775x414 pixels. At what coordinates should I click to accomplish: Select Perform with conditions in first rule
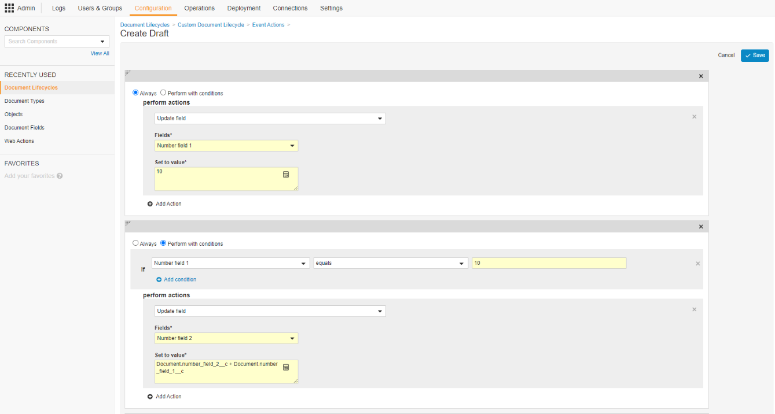163,93
